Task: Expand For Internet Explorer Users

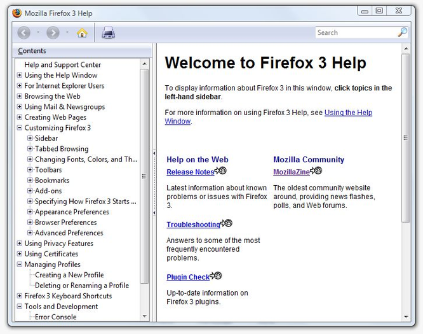Action: [x=20, y=86]
